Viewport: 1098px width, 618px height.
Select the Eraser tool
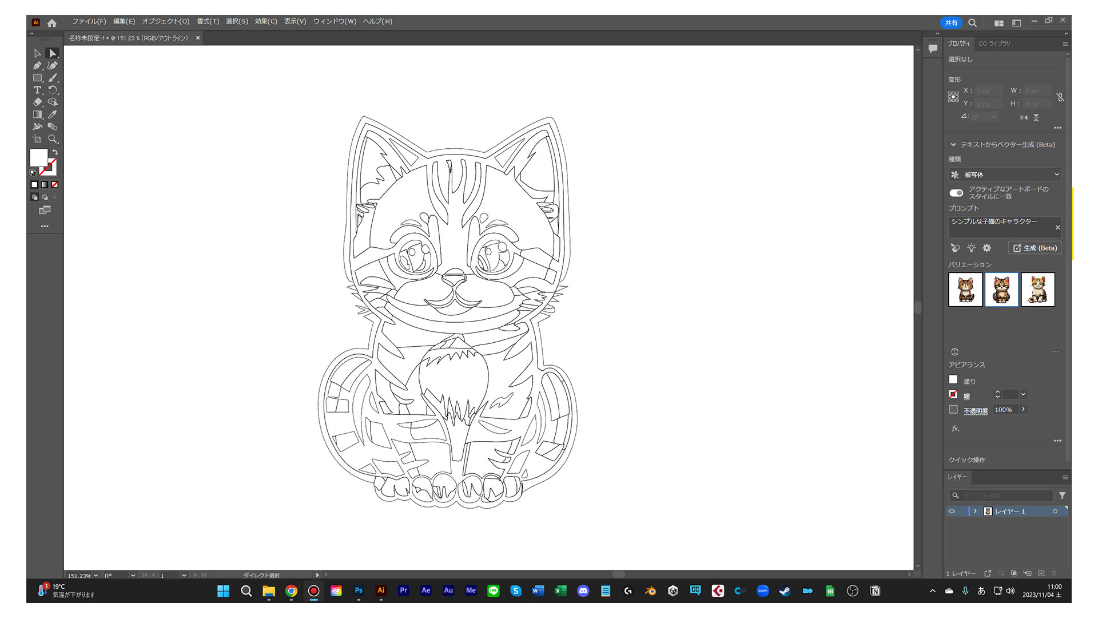[x=37, y=102]
